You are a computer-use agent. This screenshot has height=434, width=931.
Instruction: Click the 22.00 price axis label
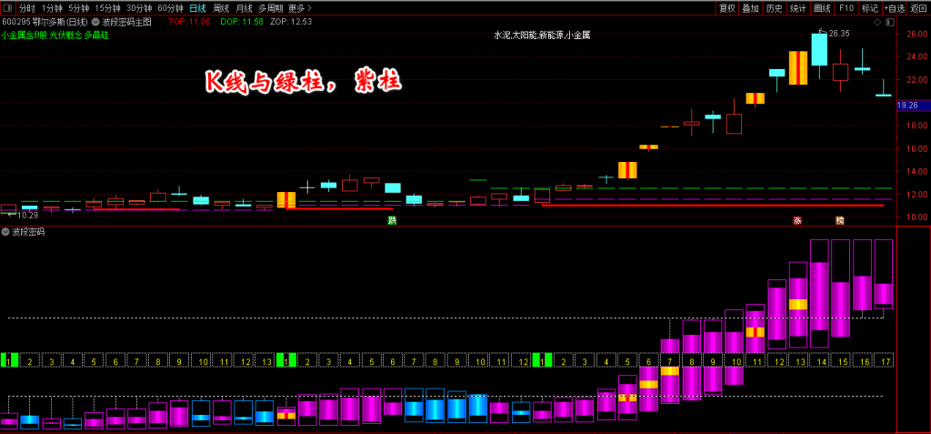pyautogui.click(x=916, y=80)
